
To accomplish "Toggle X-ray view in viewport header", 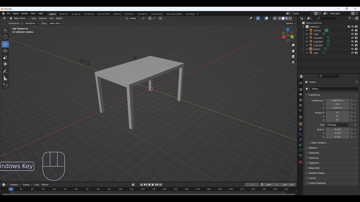I will [x=275, y=18].
